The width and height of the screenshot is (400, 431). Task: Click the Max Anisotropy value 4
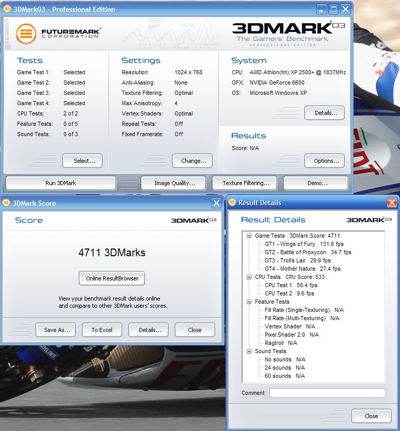[176, 103]
